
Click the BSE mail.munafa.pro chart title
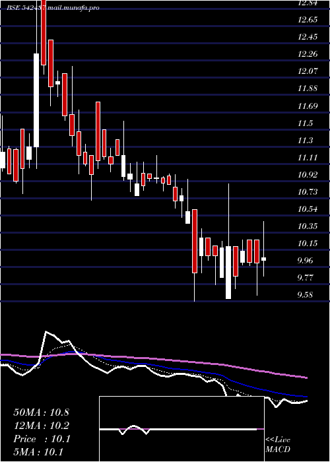tap(53, 8)
